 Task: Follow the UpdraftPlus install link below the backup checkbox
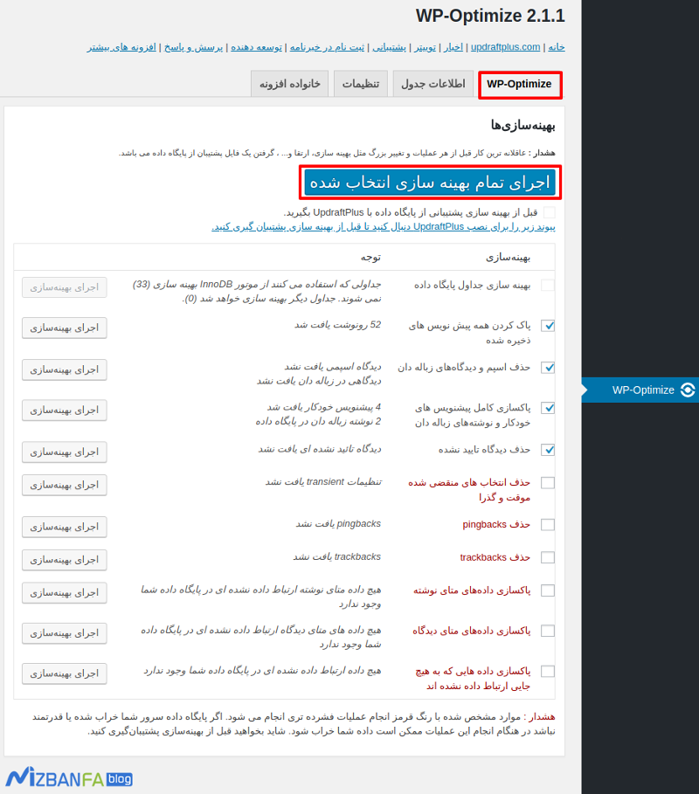[384, 227]
